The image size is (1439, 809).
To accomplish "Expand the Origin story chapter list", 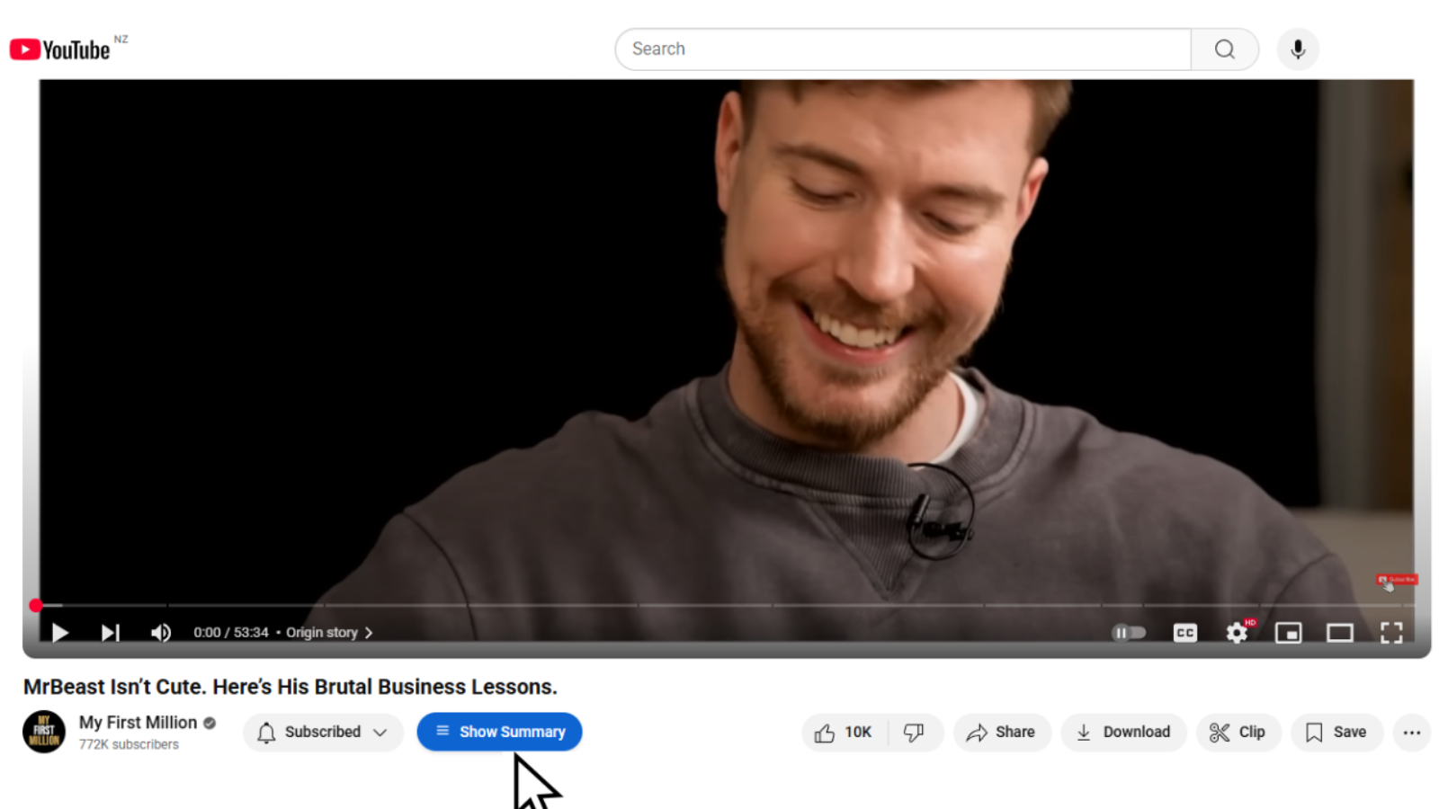I will click(x=328, y=633).
